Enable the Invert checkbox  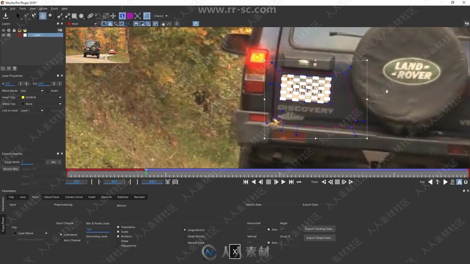pyautogui.click(x=48, y=91)
